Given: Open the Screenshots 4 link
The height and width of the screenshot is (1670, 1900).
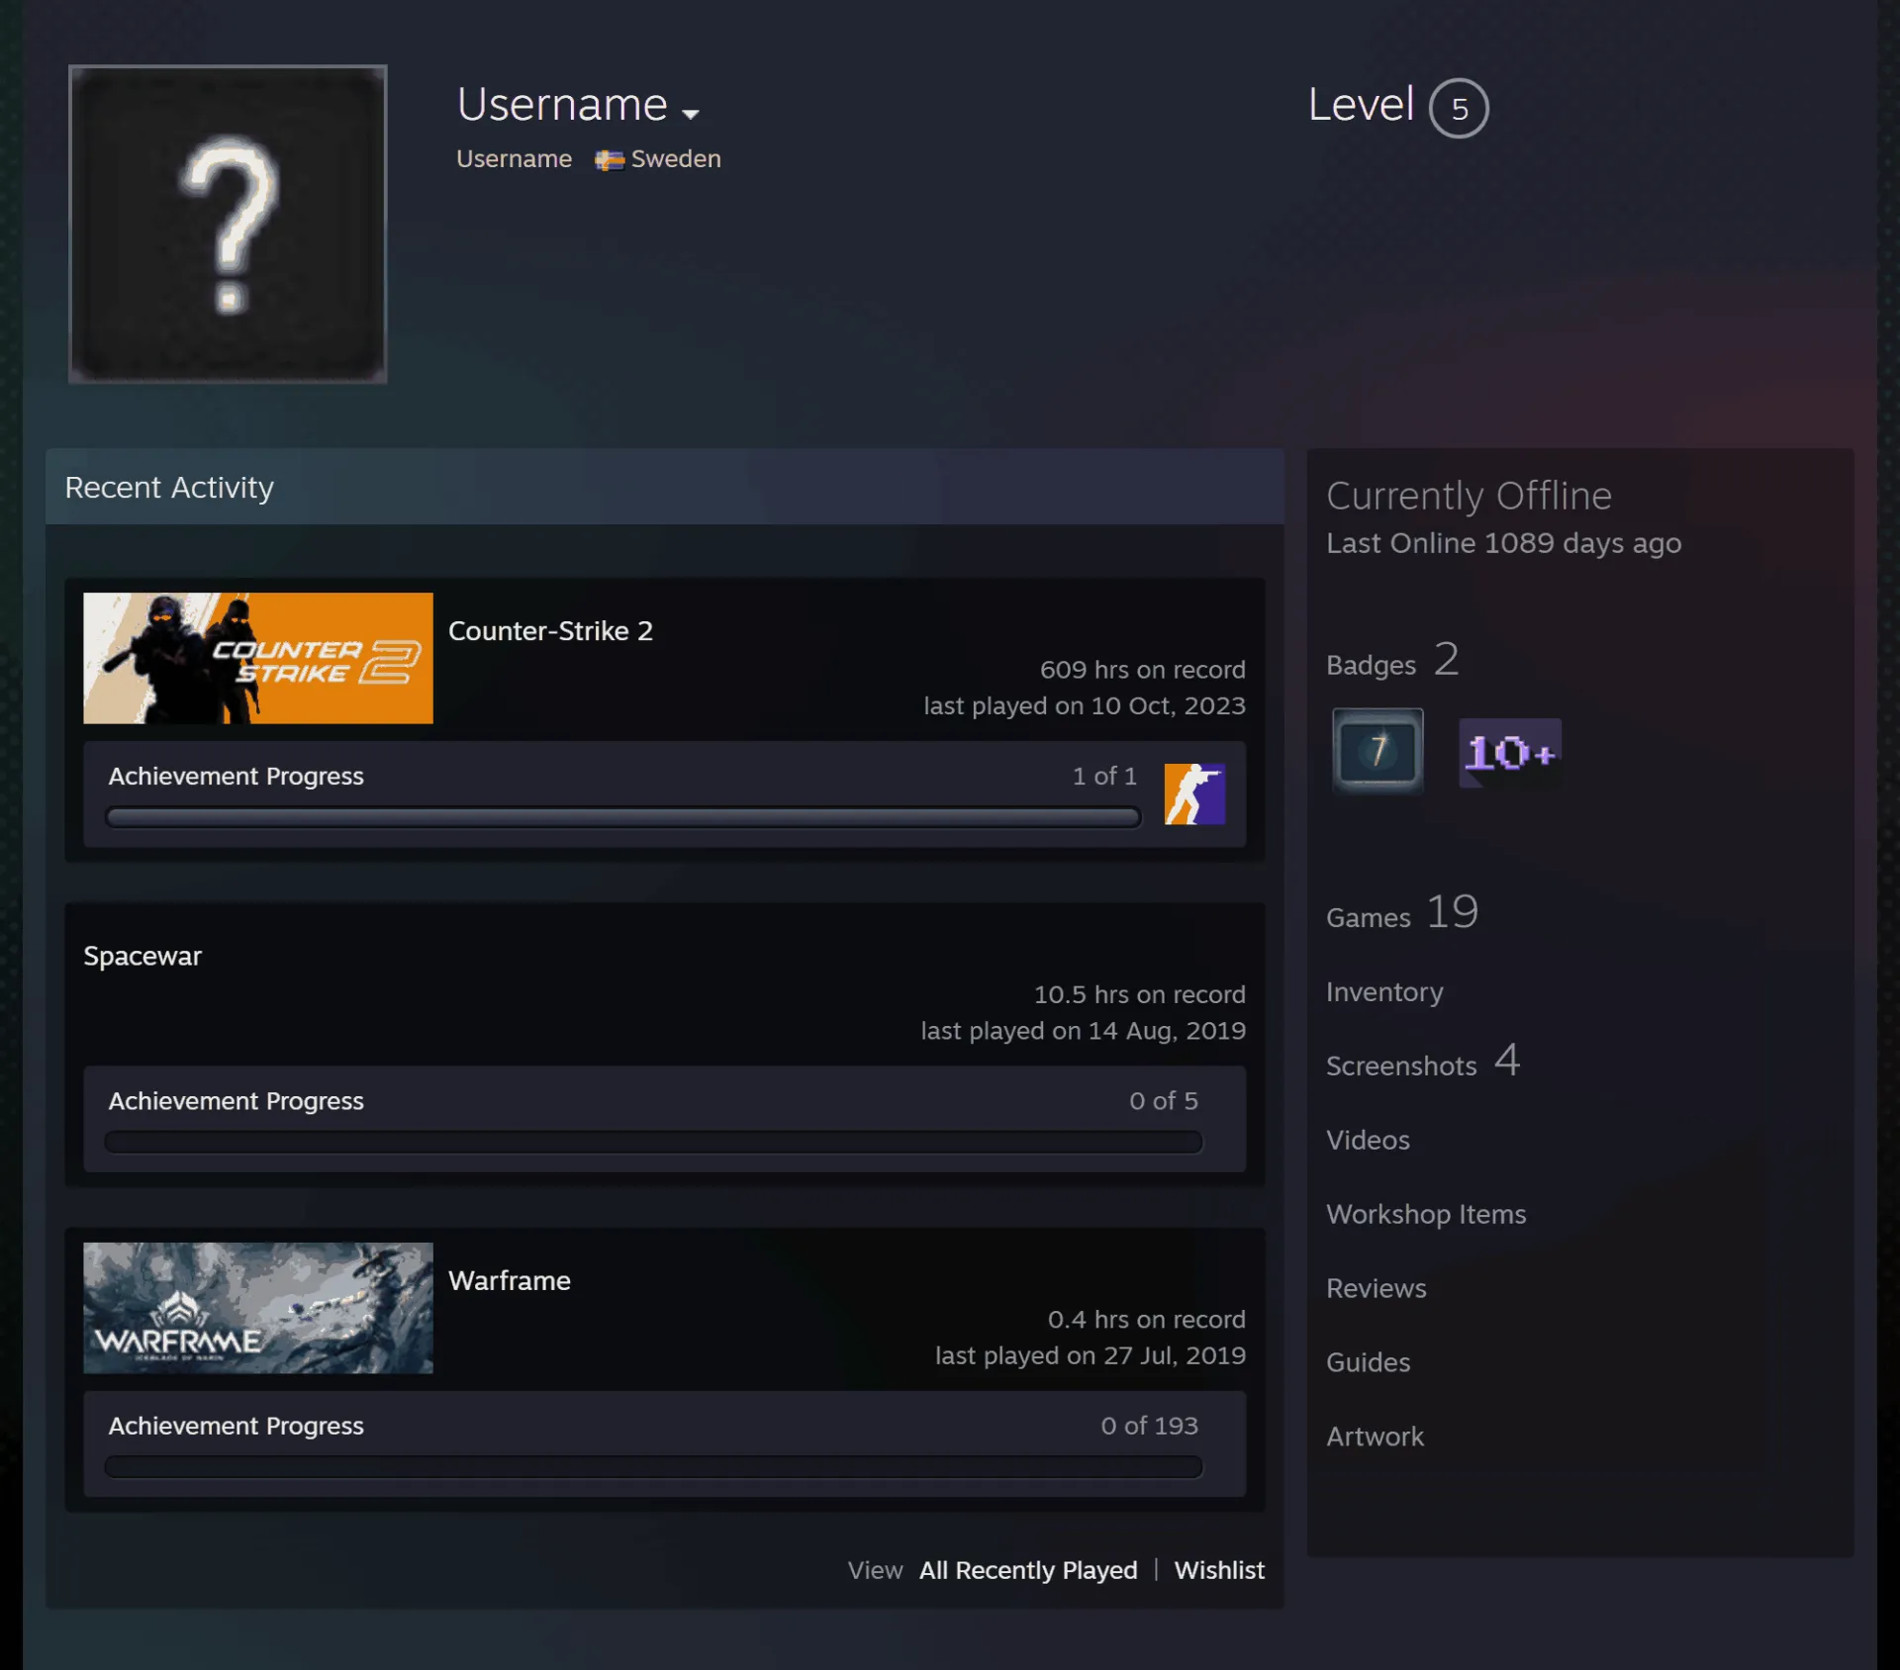Looking at the screenshot, I should pos(1423,1062).
